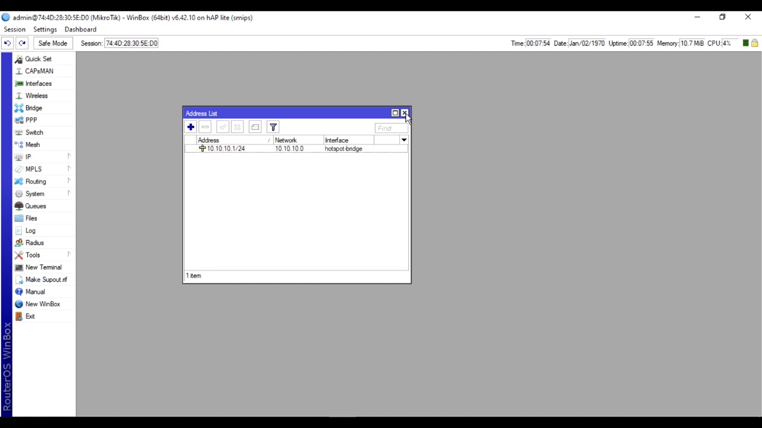
Task: Click the comment button in Address List
Action: click(x=255, y=127)
